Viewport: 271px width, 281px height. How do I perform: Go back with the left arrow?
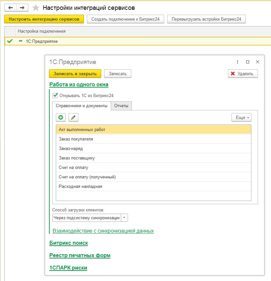(10, 8)
